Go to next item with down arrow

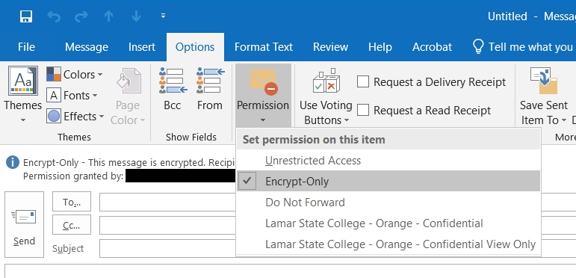(x=136, y=16)
